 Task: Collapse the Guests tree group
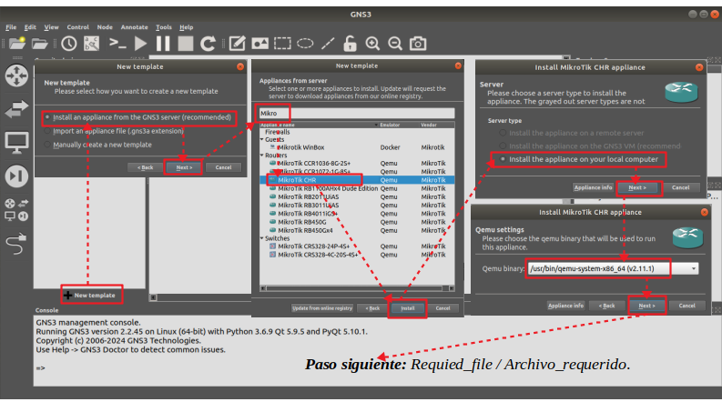[262, 139]
